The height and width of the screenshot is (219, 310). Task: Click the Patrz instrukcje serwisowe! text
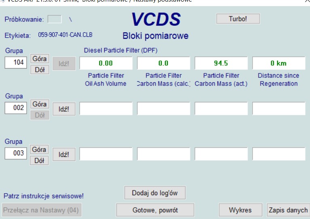[44, 196]
